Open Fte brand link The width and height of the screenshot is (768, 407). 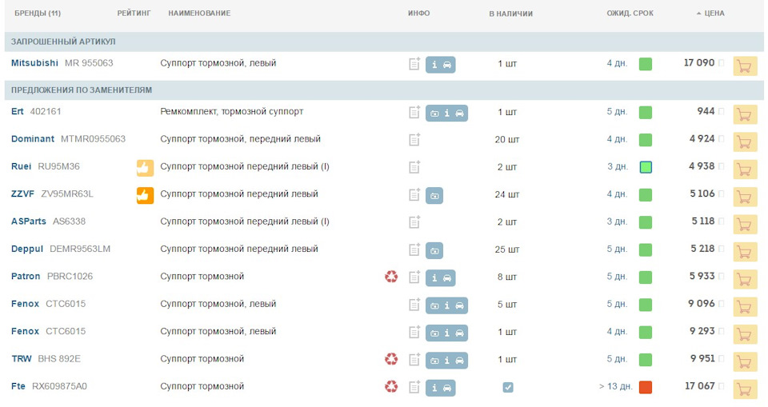18,386
